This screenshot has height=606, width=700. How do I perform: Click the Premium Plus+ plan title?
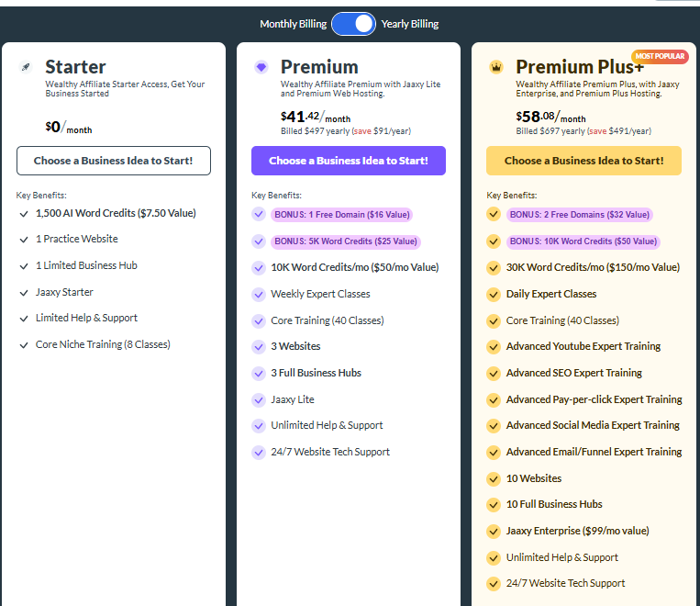tap(580, 67)
